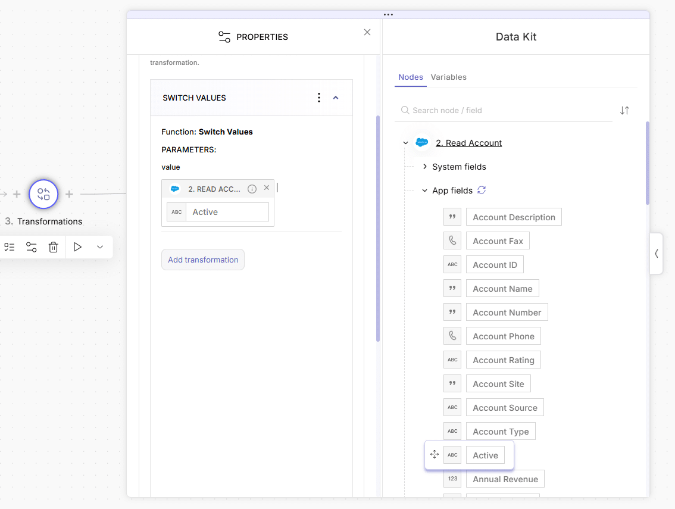The height and width of the screenshot is (509, 675).
Task: Click the info icon on the 2. READ ACC chip
Action: pyautogui.click(x=252, y=189)
